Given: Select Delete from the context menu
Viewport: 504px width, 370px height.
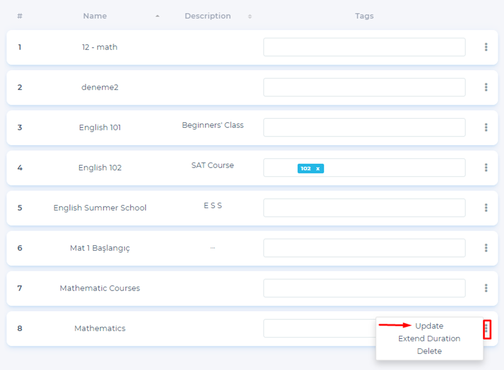Looking at the screenshot, I should [429, 351].
